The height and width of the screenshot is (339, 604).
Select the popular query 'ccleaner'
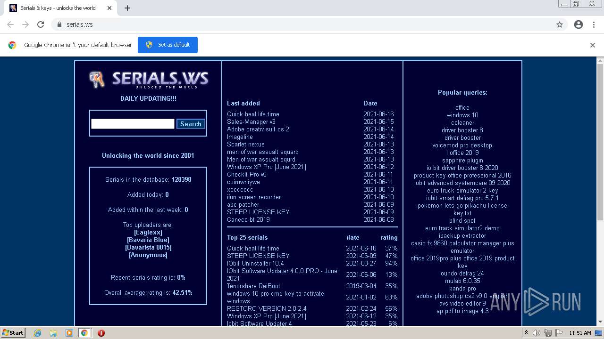pos(462,122)
